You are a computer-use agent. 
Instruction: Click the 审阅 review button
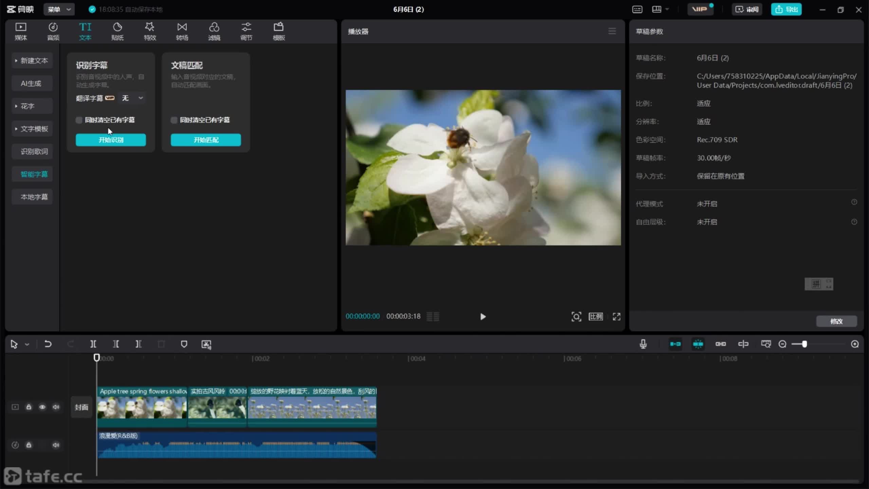pos(746,9)
